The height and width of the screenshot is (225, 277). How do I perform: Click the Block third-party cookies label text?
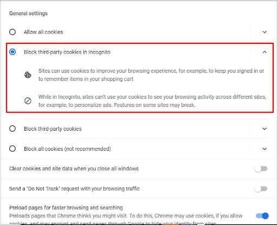coord(52,128)
